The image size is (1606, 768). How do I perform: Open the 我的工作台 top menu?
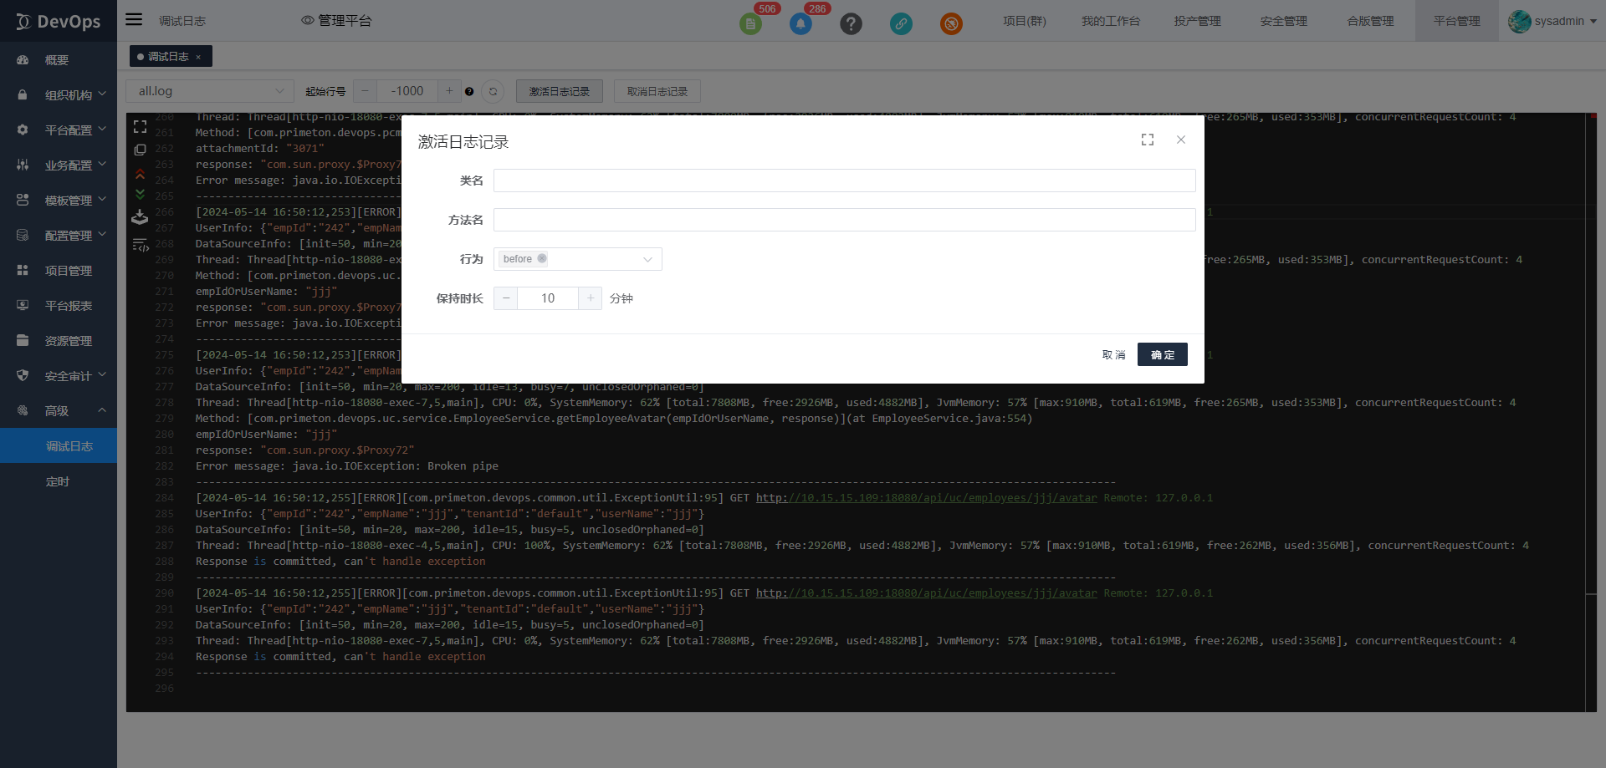point(1110,21)
